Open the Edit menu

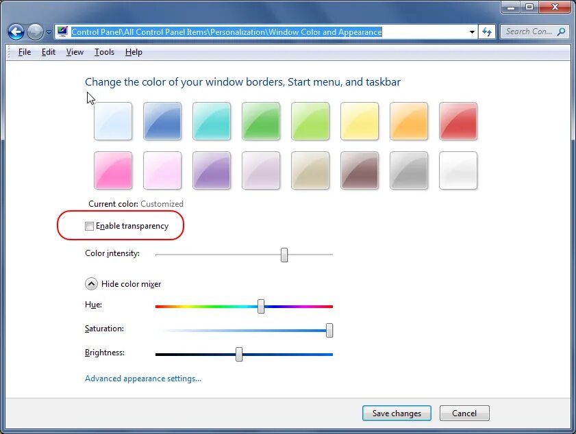coord(49,52)
